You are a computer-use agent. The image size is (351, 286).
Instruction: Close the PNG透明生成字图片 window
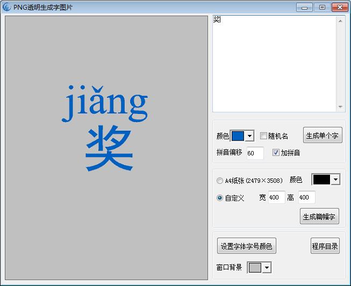click(340, 8)
